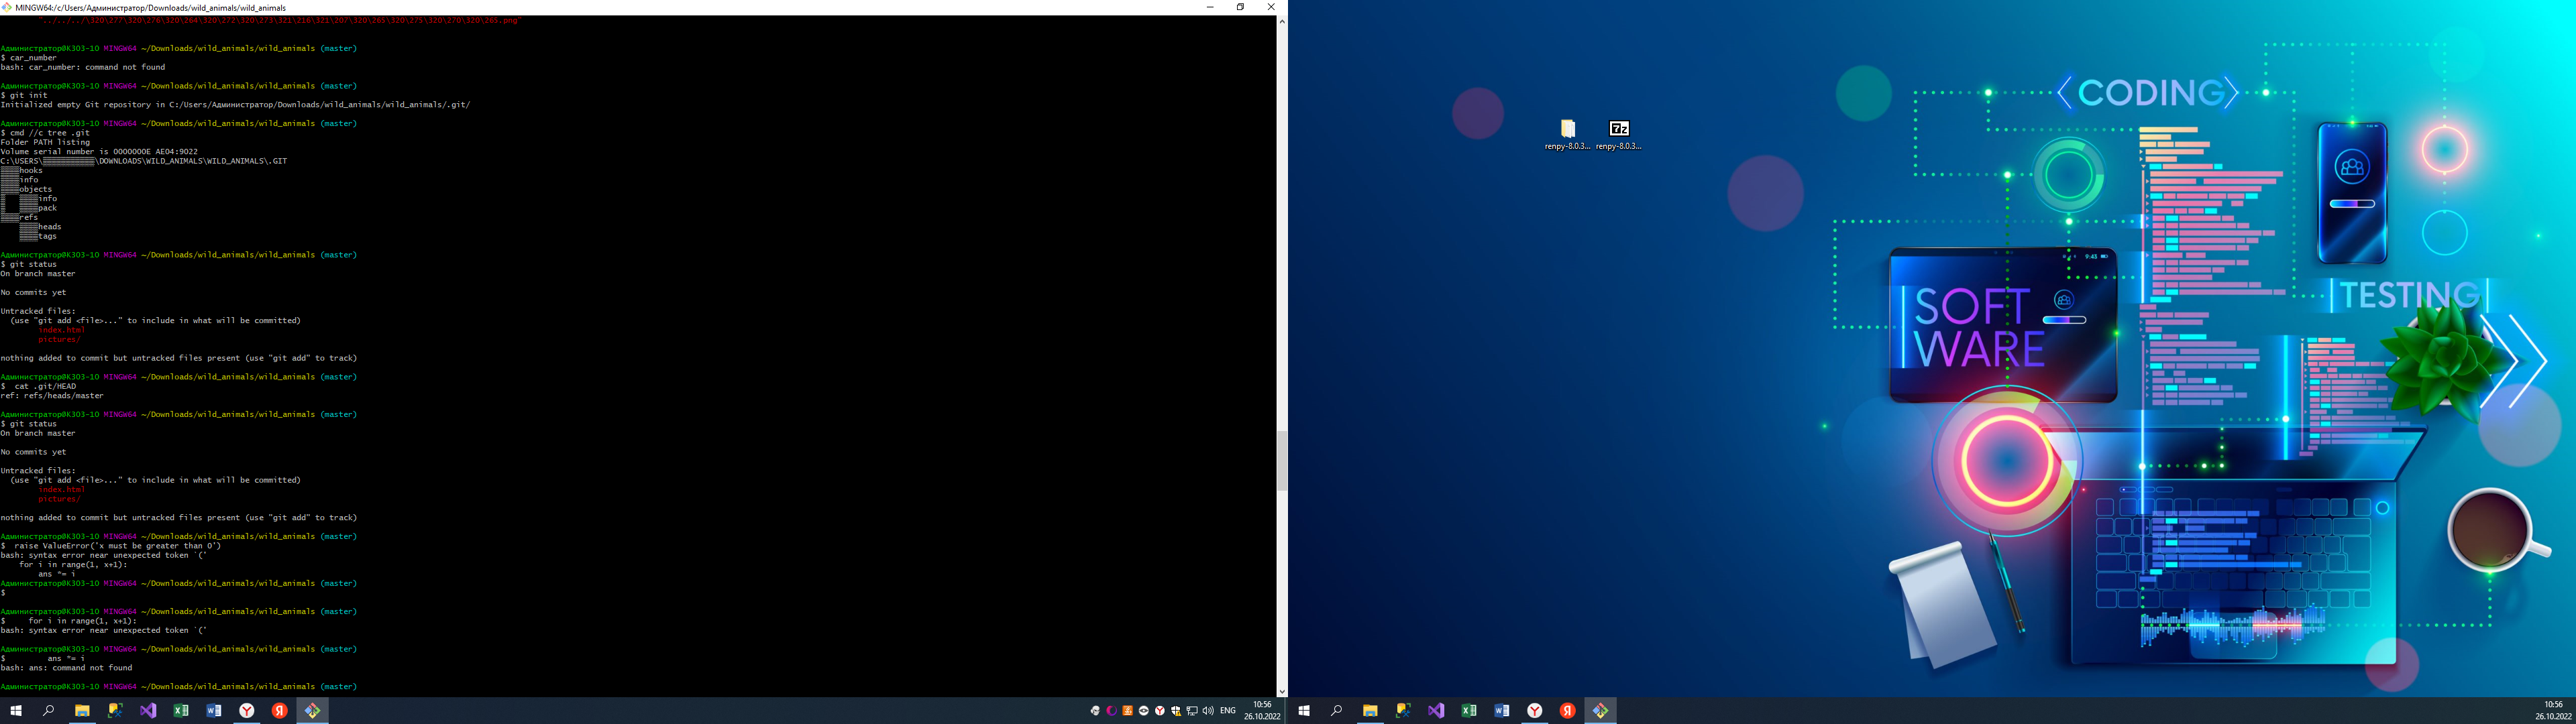This screenshot has width=2576, height=724.
Task: Click the Yandex Browser system tray icon
Action: coord(1160,711)
